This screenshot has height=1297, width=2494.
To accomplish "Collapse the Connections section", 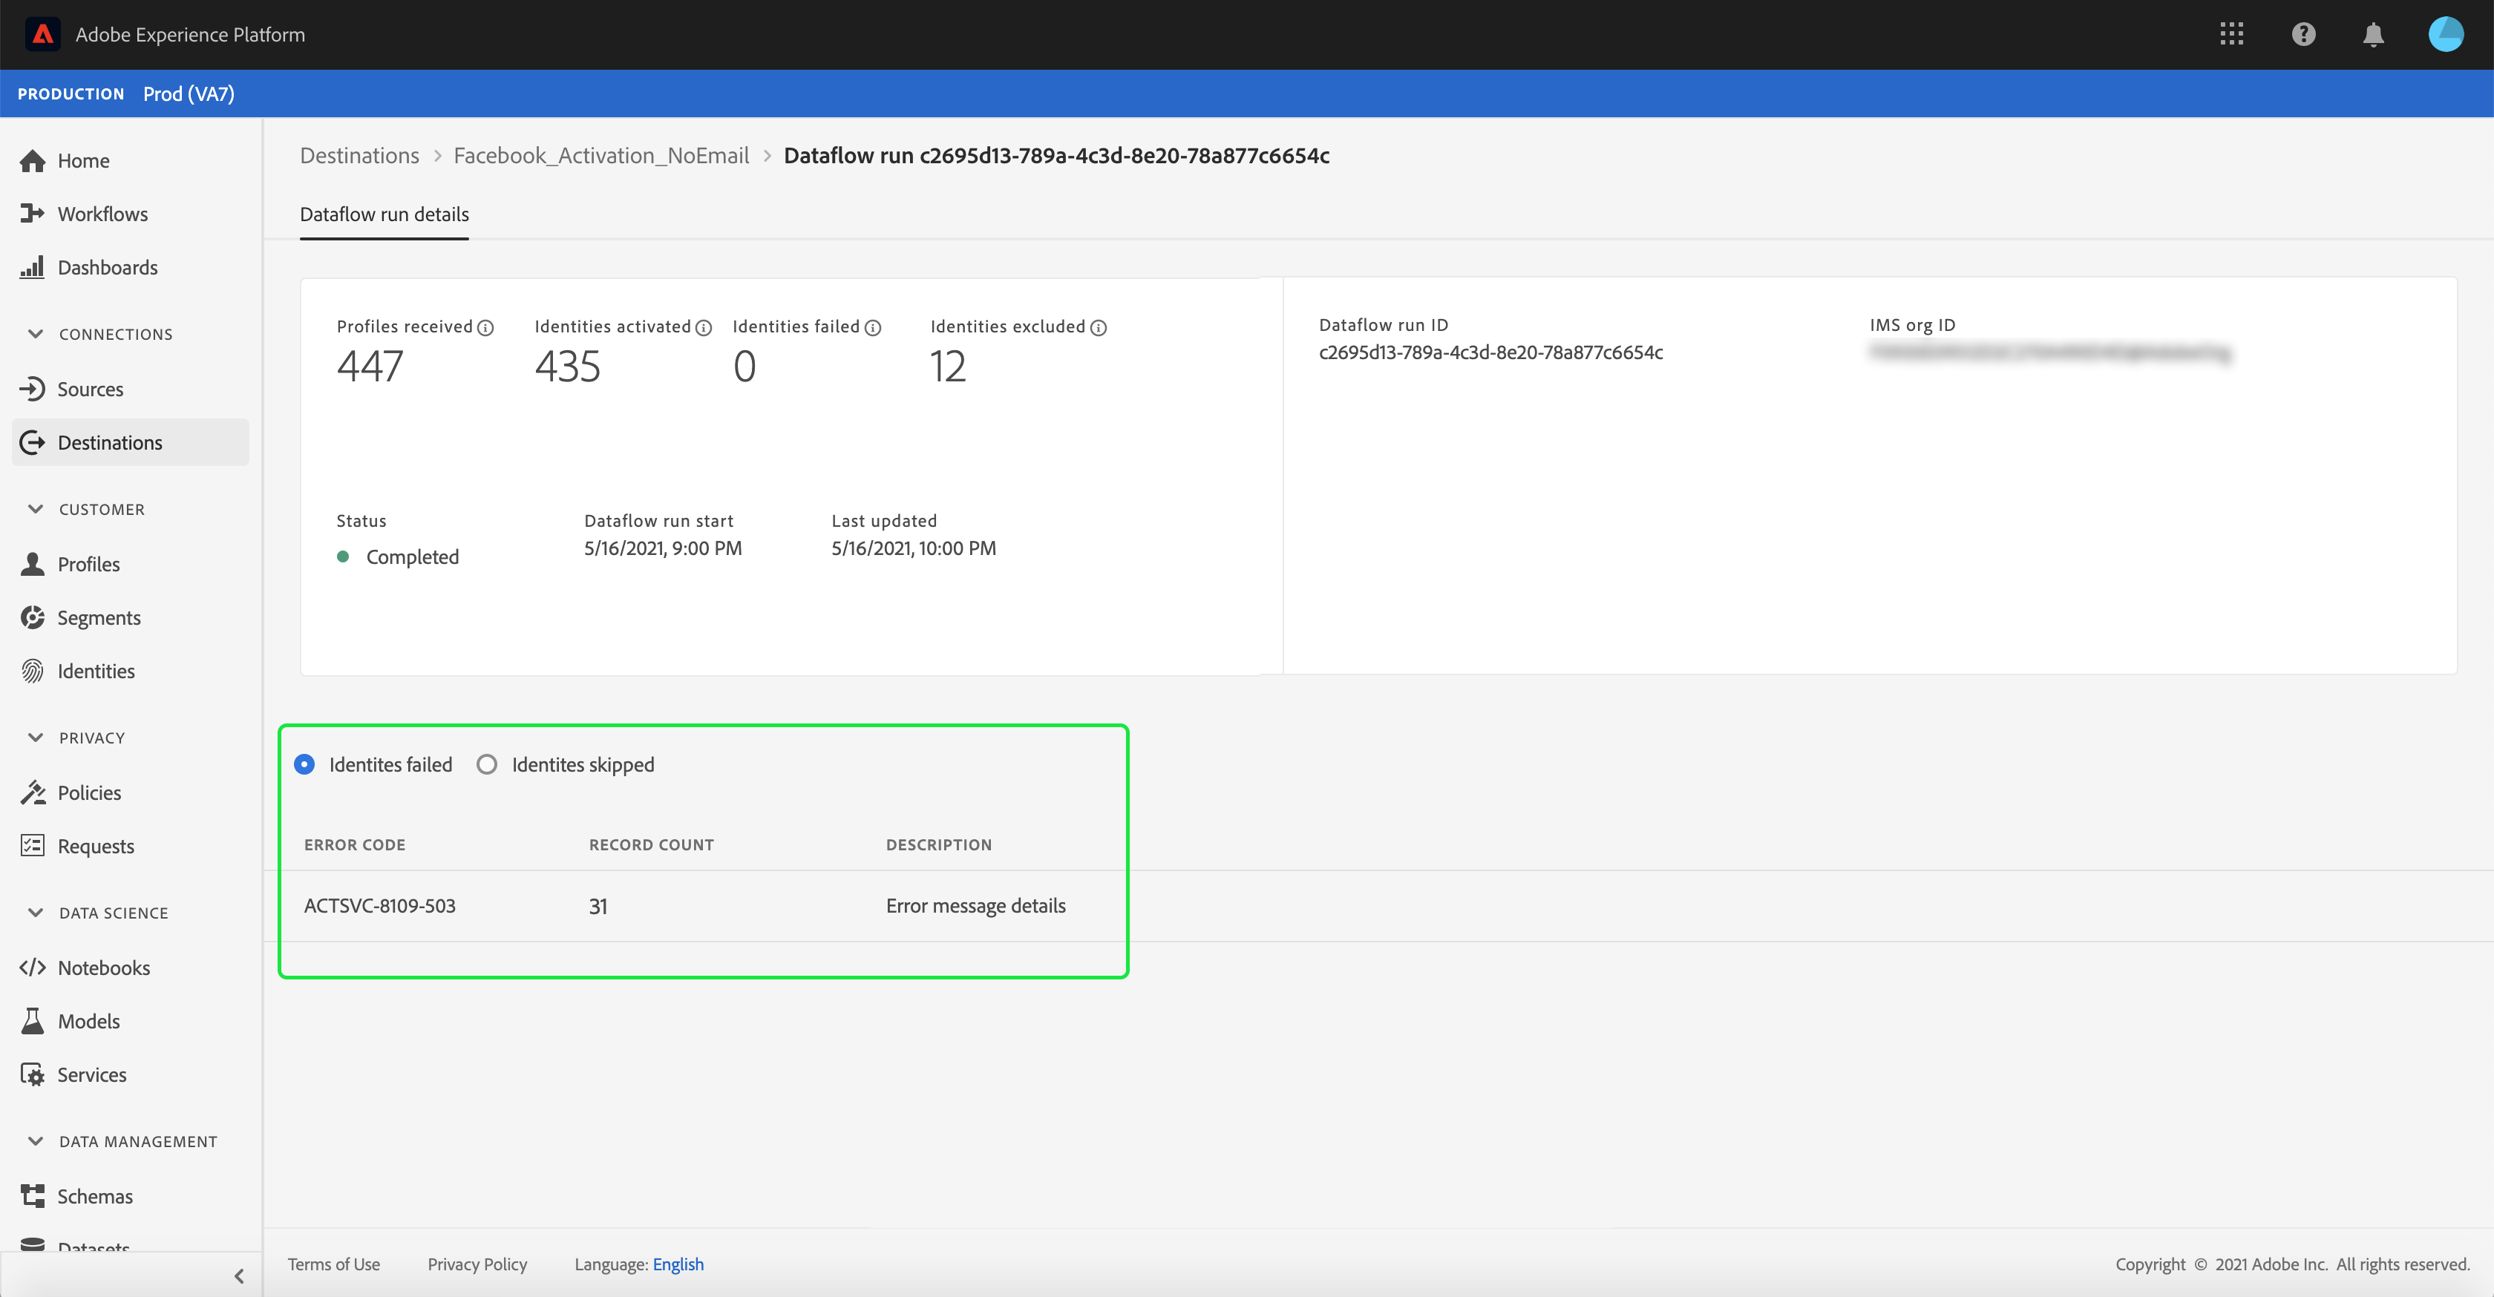I will (x=36, y=334).
